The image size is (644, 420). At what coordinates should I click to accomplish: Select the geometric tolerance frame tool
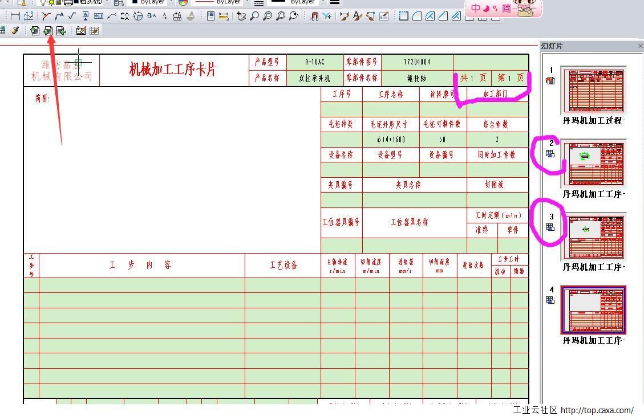(99, 16)
